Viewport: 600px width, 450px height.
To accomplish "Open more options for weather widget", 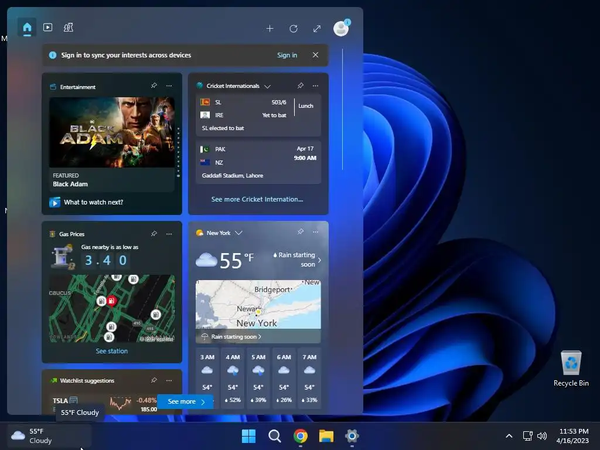I will click(x=315, y=231).
